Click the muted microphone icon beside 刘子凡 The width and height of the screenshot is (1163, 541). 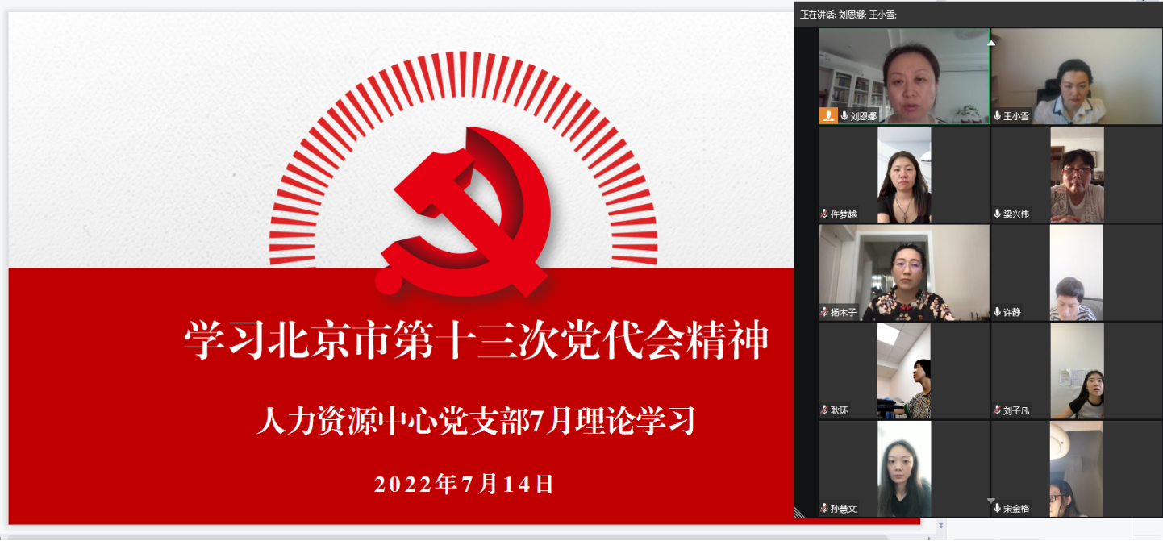pyautogui.click(x=998, y=410)
